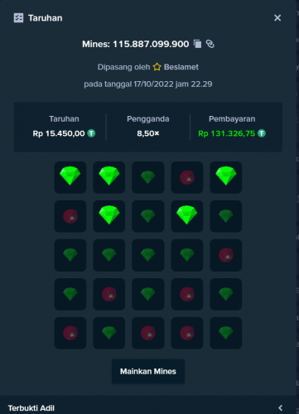Screen dimensions: 299x414
Task: Copy the Mines bet ID
Action: point(197,44)
